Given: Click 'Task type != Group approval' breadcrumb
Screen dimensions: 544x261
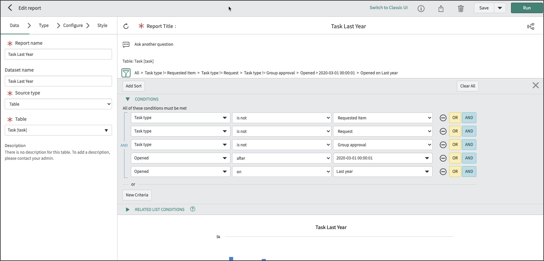Looking at the screenshot, I should [x=269, y=73].
